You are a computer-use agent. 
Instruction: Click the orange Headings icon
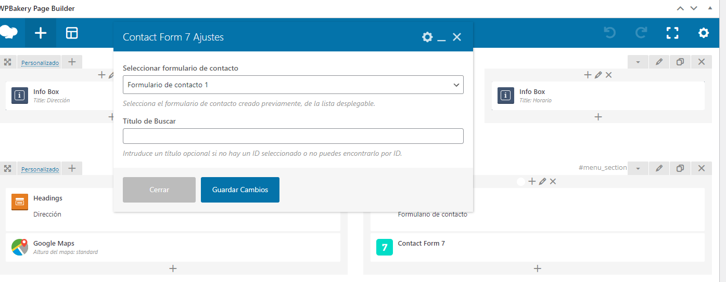pyautogui.click(x=20, y=202)
